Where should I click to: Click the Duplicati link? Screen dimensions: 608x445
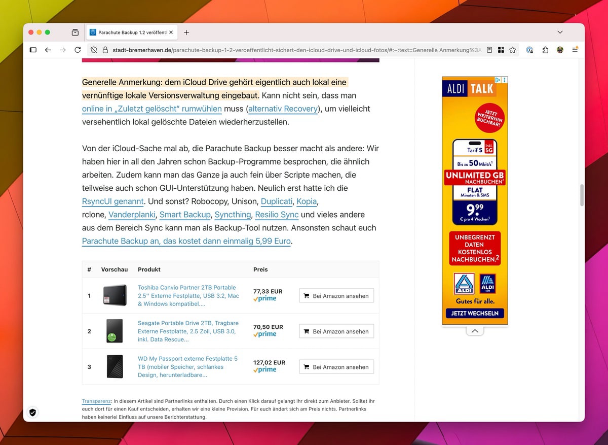click(276, 201)
